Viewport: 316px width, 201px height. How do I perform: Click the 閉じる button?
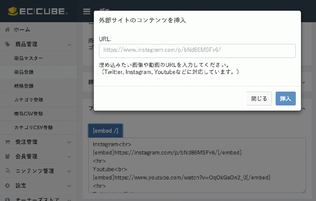click(259, 98)
